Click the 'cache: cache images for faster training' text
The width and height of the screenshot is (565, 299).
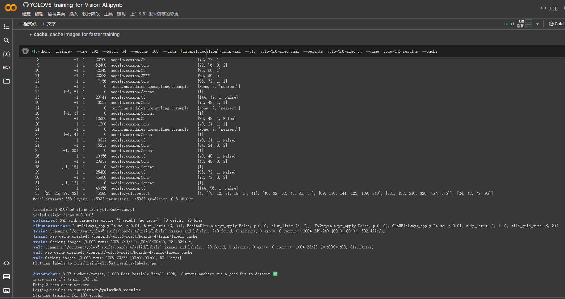click(77, 35)
